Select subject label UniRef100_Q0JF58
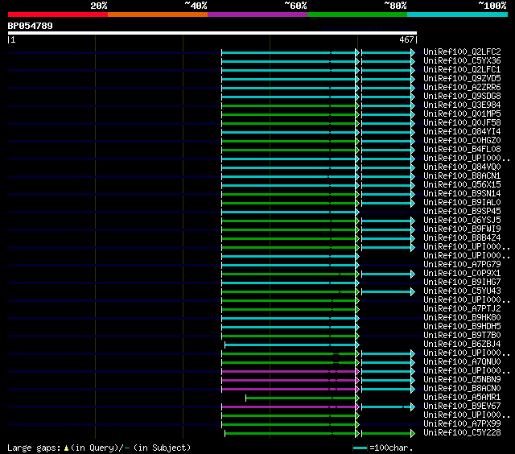 click(462, 123)
